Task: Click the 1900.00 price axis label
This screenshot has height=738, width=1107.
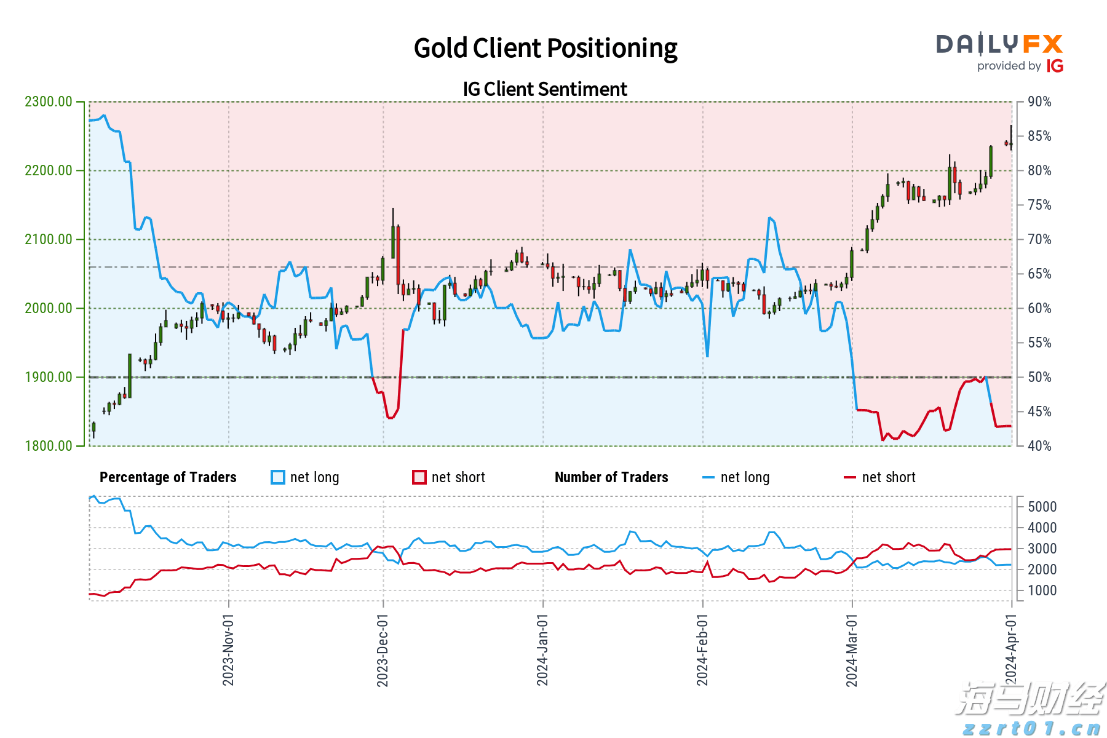Action: tap(49, 377)
